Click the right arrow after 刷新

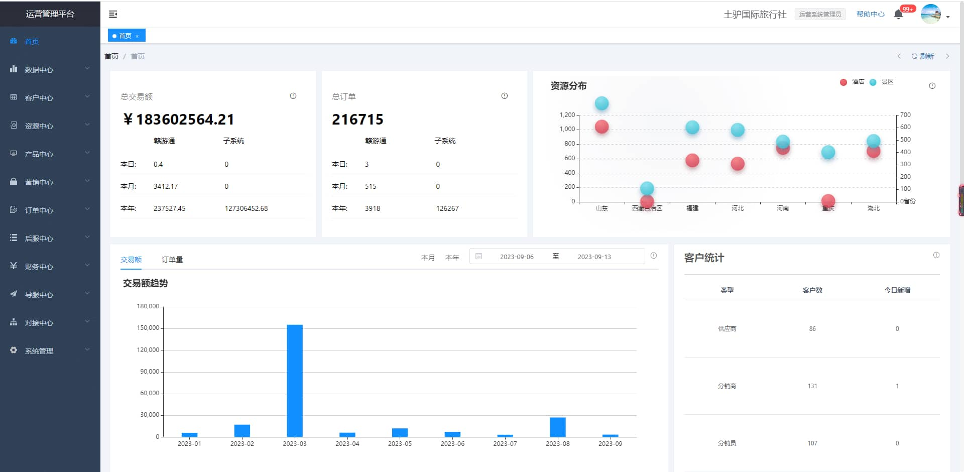tap(947, 56)
